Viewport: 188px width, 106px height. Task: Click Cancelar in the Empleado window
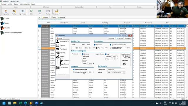(120, 38)
